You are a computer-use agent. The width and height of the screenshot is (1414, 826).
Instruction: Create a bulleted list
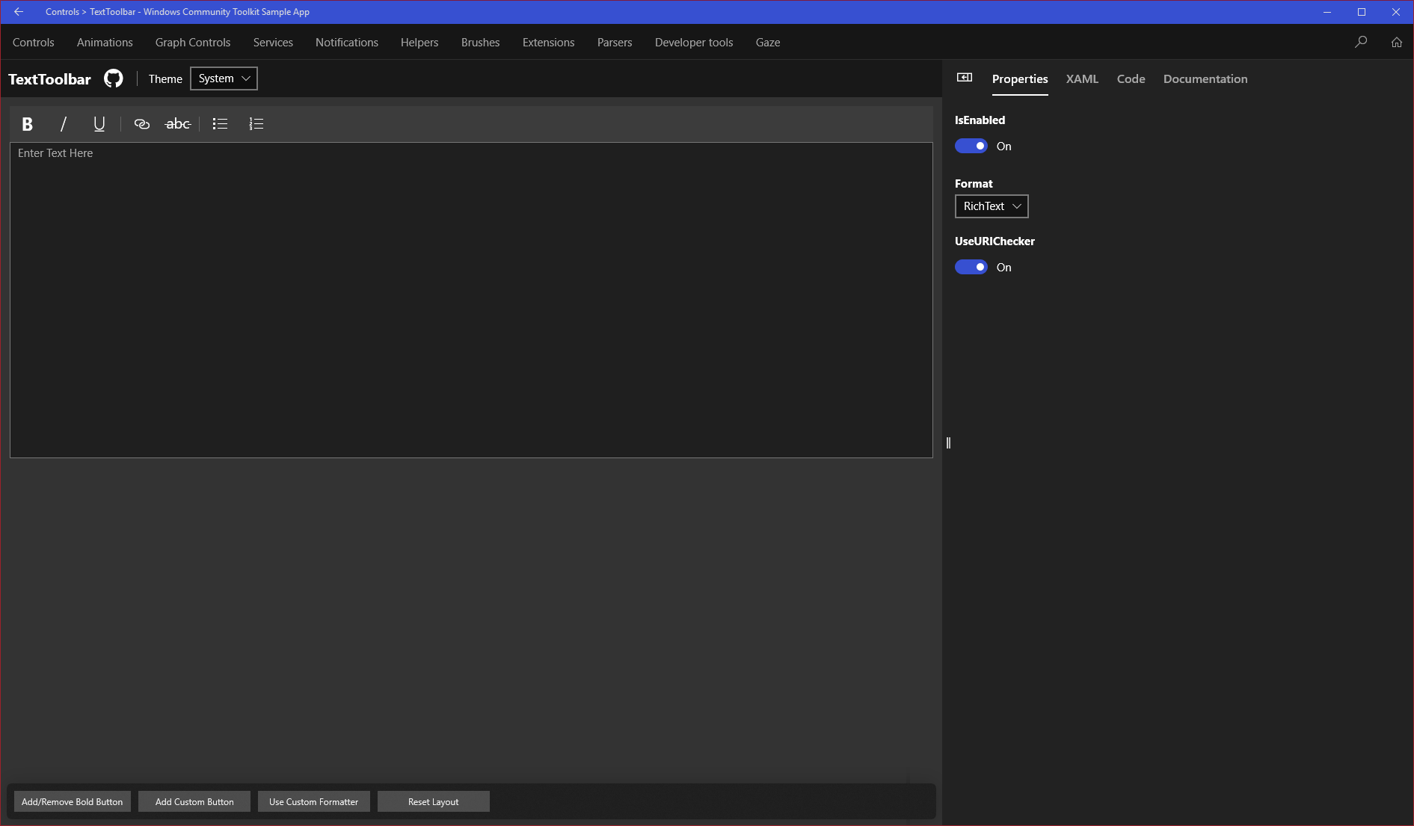[220, 124]
